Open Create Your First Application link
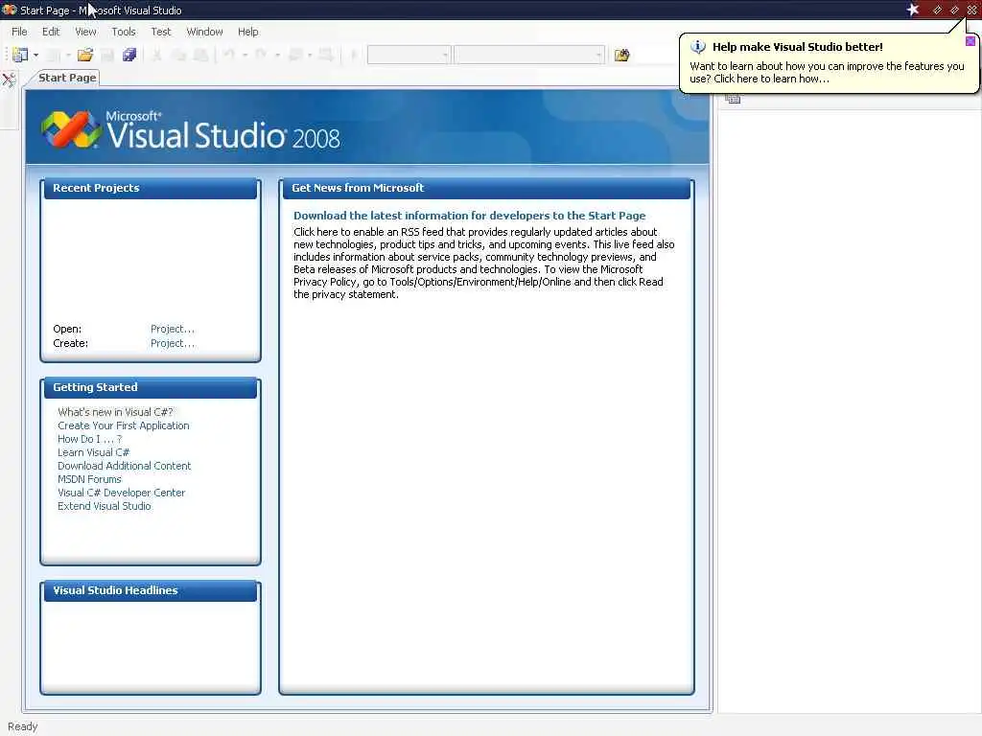The width and height of the screenshot is (982, 736). click(124, 425)
